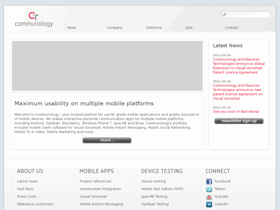The width and height of the screenshot is (280, 210).
Task: Open the Company menu
Action: point(114,27)
